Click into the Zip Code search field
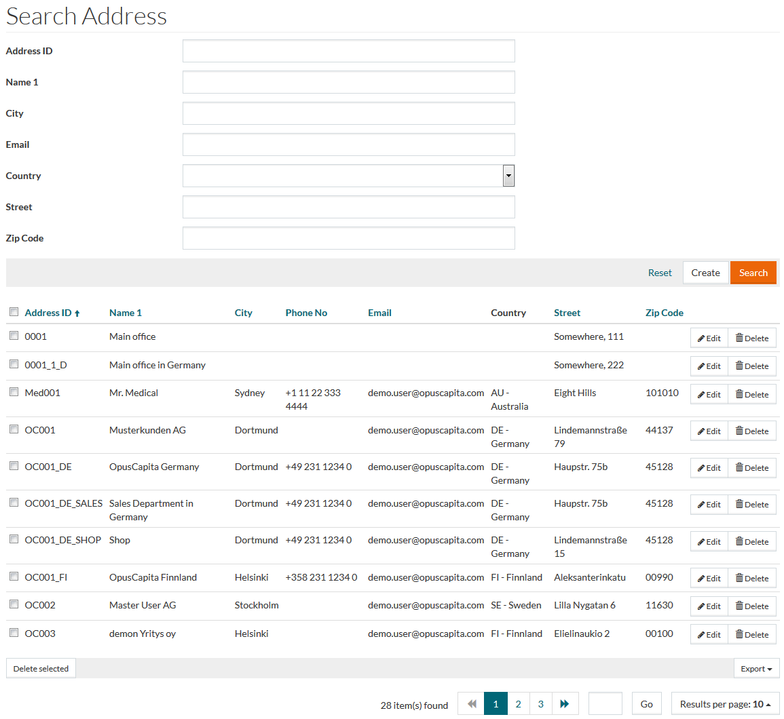This screenshot has width=784, height=719. tap(348, 238)
